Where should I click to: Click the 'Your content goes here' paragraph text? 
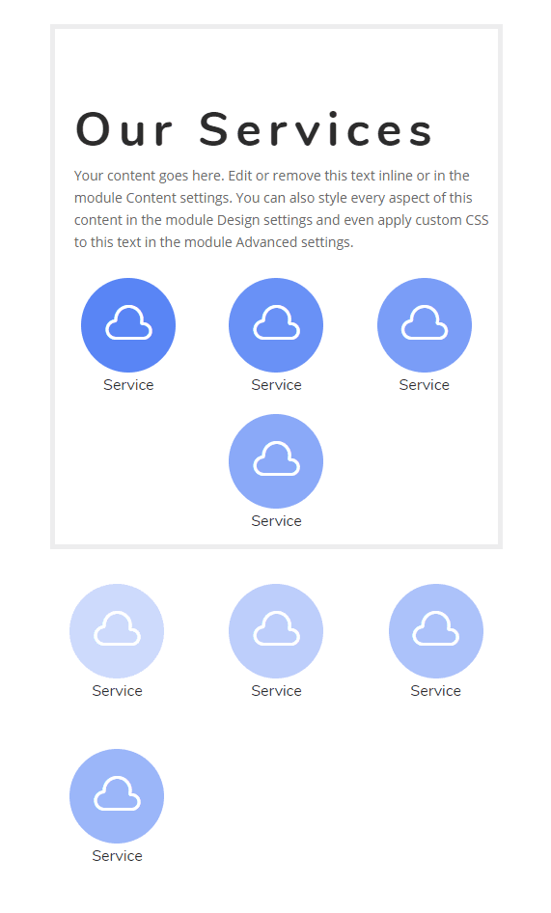pos(282,209)
